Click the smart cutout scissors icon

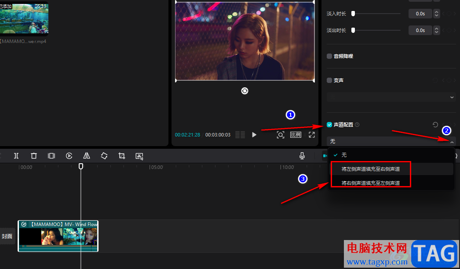[x=139, y=156]
